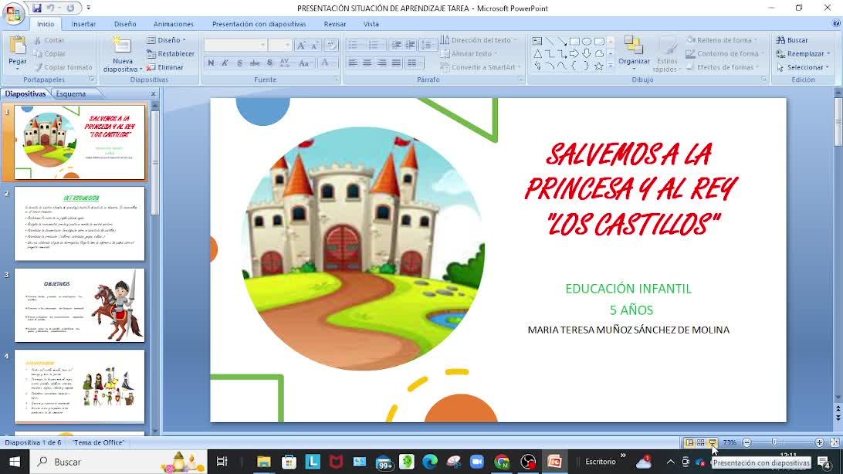Screen dimensions: 843x474
Task: Open the Animaciones ribbon tab
Action: tap(174, 24)
